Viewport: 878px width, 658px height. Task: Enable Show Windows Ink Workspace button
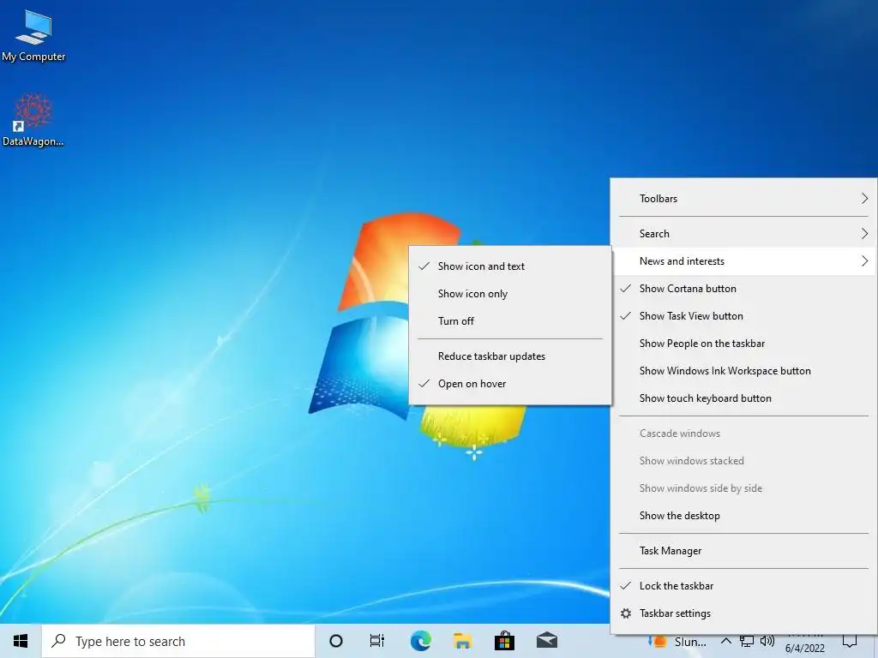[743, 371]
